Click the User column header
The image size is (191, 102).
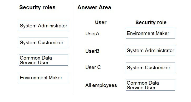click(x=101, y=23)
